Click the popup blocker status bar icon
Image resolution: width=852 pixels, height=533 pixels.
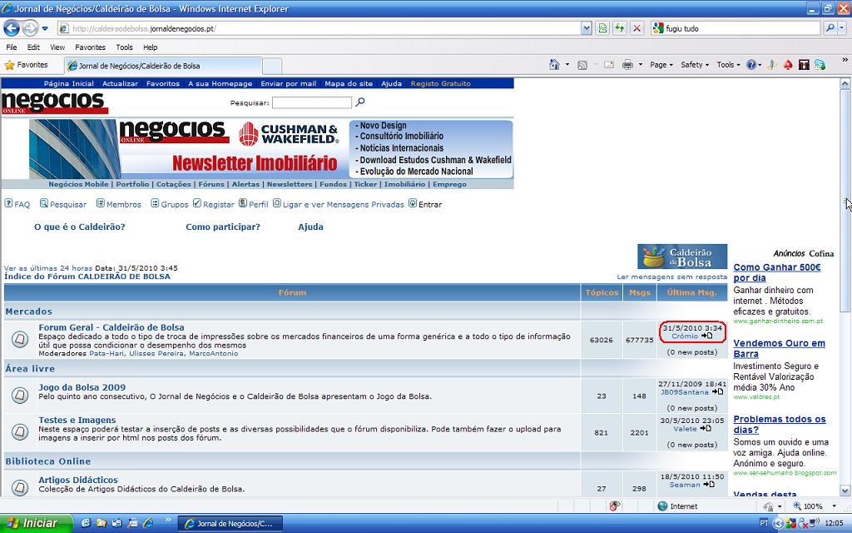coord(615,506)
